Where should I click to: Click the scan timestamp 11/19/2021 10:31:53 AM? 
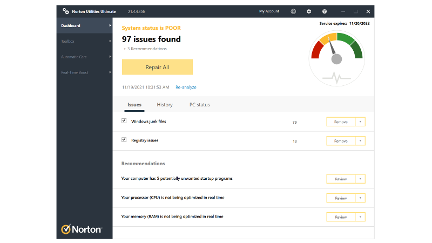coord(145,87)
